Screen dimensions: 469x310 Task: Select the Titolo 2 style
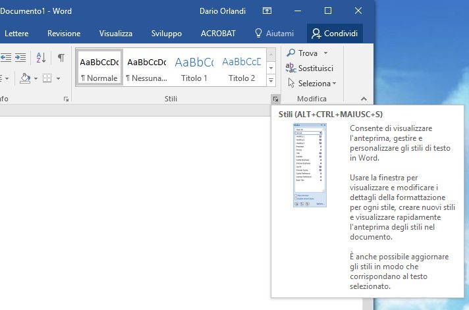(x=241, y=68)
